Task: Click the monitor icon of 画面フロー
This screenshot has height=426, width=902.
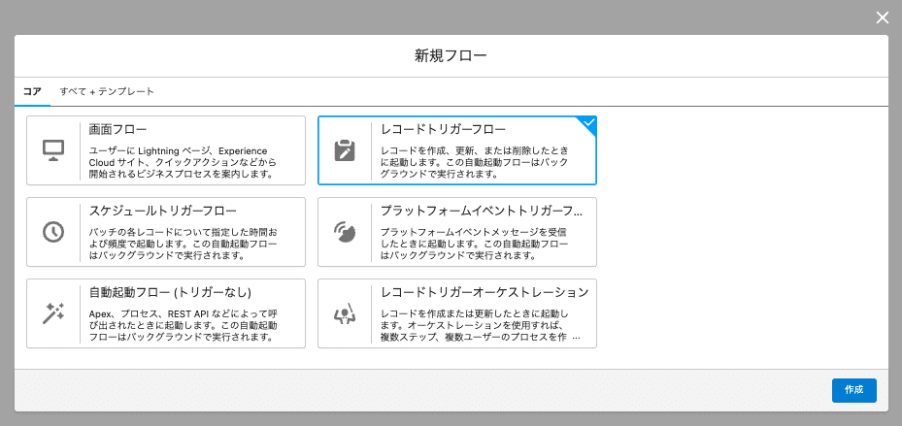Action: coord(53,150)
